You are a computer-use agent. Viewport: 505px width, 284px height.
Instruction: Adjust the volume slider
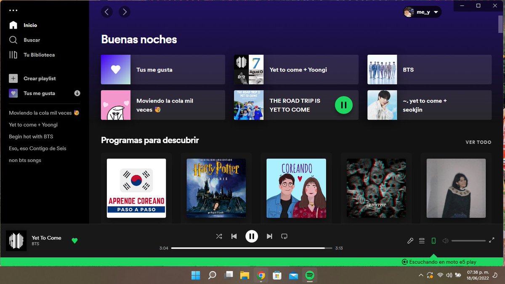click(468, 241)
